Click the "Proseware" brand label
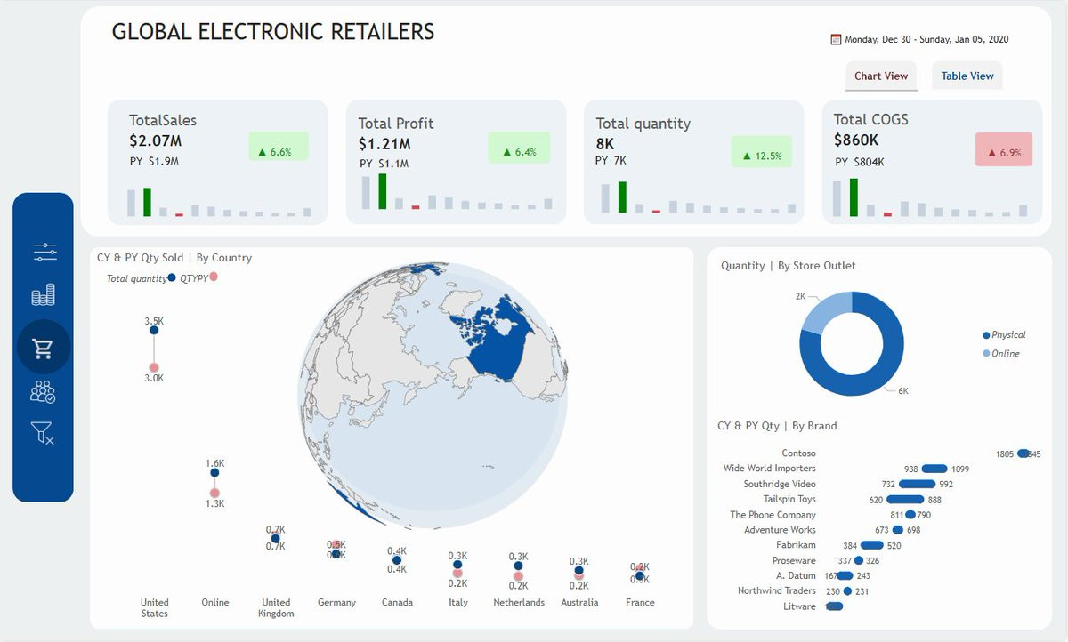This screenshot has height=642, width=1068. [x=794, y=561]
